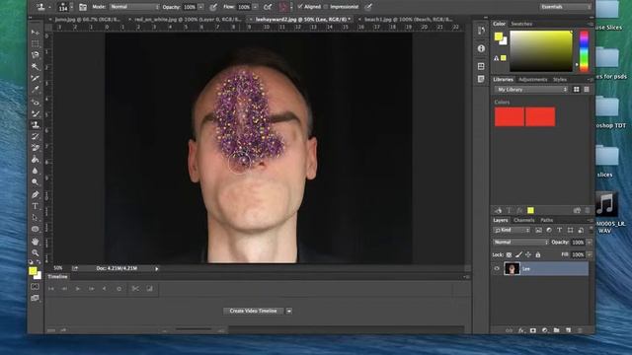Open the My Library dropdown
The image size is (632, 355).
pyautogui.click(x=531, y=90)
